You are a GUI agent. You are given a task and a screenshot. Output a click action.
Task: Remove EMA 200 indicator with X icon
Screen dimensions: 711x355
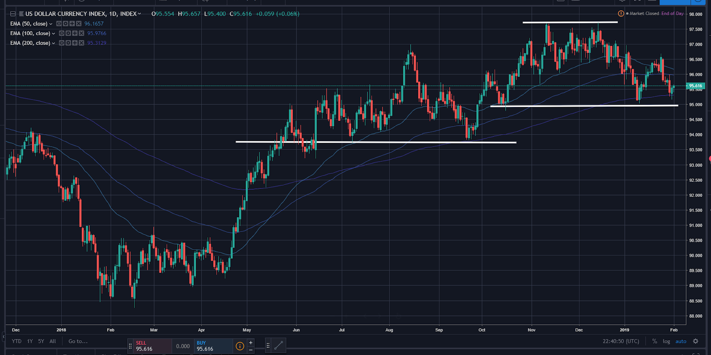[82, 43]
